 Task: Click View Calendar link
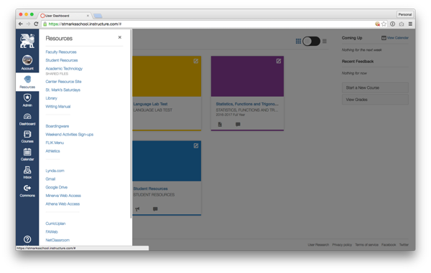395,38
